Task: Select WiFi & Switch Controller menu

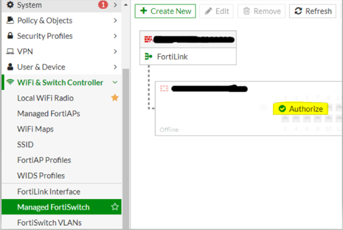Action: [x=61, y=83]
